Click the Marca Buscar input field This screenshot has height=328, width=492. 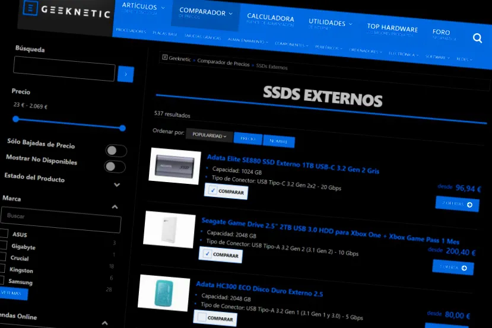pyautogui.click(x=61, y=219)
